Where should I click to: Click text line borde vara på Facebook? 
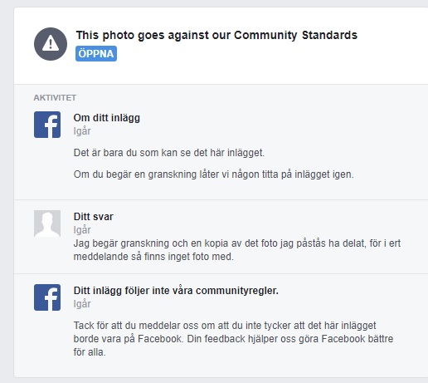233,339
